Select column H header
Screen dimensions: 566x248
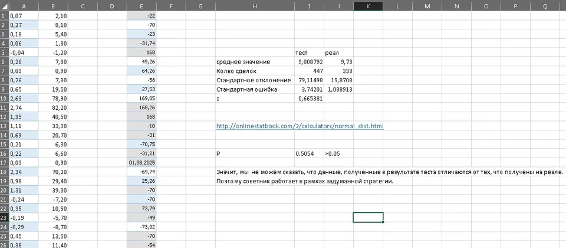[x=255, y=6]
